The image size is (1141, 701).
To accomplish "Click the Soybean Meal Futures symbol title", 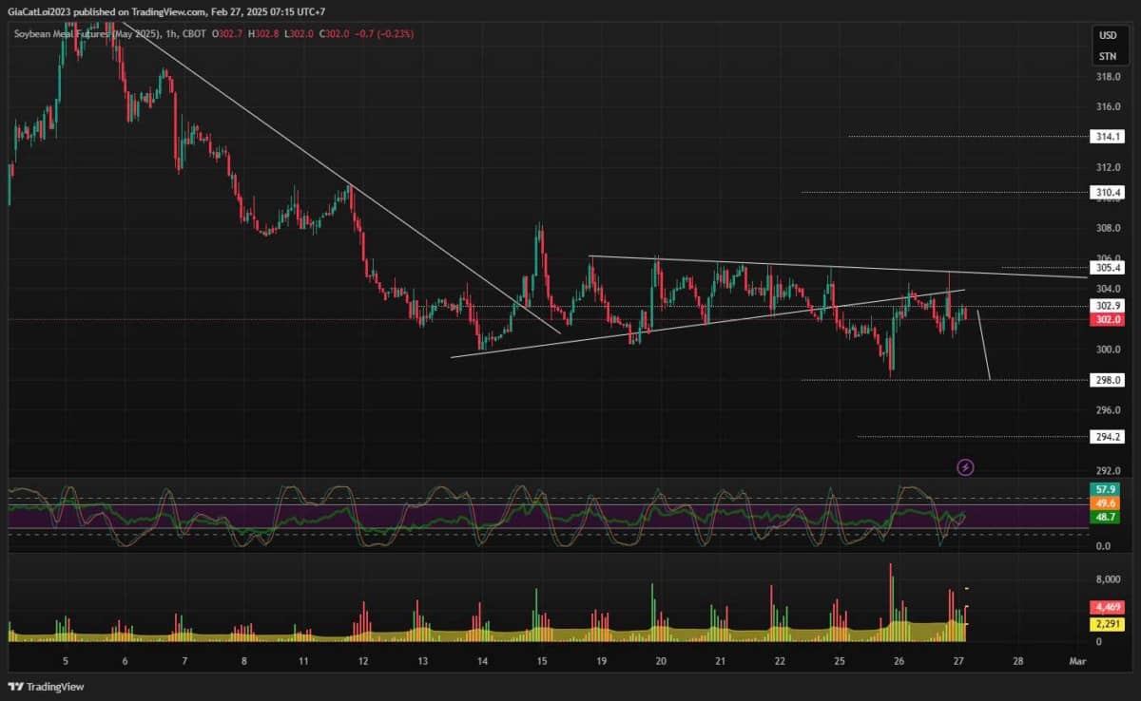I will (x=87, y=34).
